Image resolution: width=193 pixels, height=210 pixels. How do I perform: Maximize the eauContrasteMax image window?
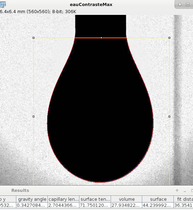pos(188,5)
